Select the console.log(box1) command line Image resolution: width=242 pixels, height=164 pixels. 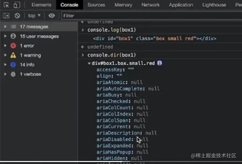(112, 30)
